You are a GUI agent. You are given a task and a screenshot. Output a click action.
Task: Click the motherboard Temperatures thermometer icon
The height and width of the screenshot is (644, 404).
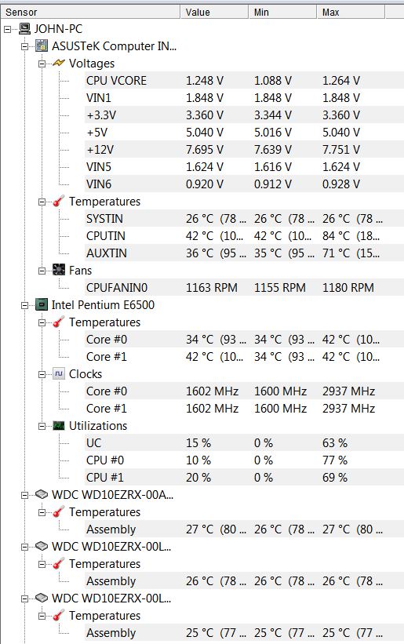59,202
